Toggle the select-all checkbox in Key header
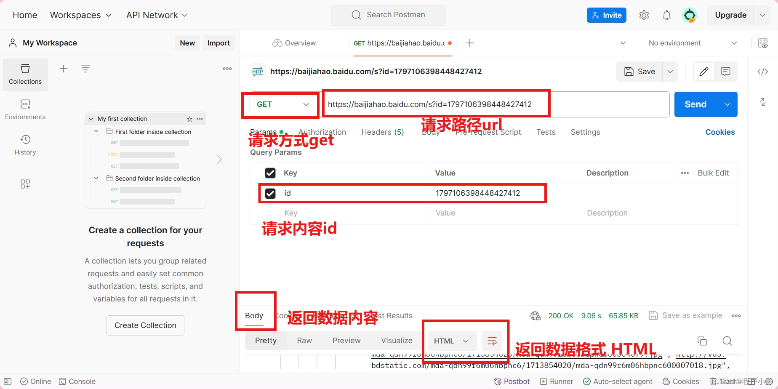 pyautogui.click(x=270, y=173)
